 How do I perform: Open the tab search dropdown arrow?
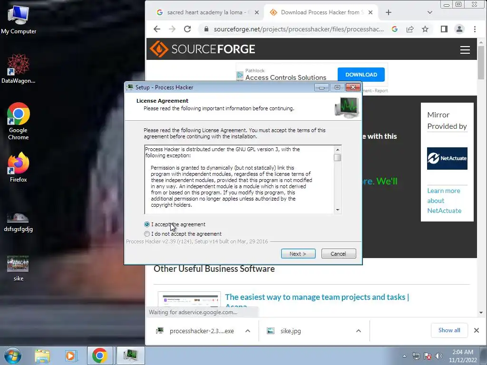click(x=430, y=12)
